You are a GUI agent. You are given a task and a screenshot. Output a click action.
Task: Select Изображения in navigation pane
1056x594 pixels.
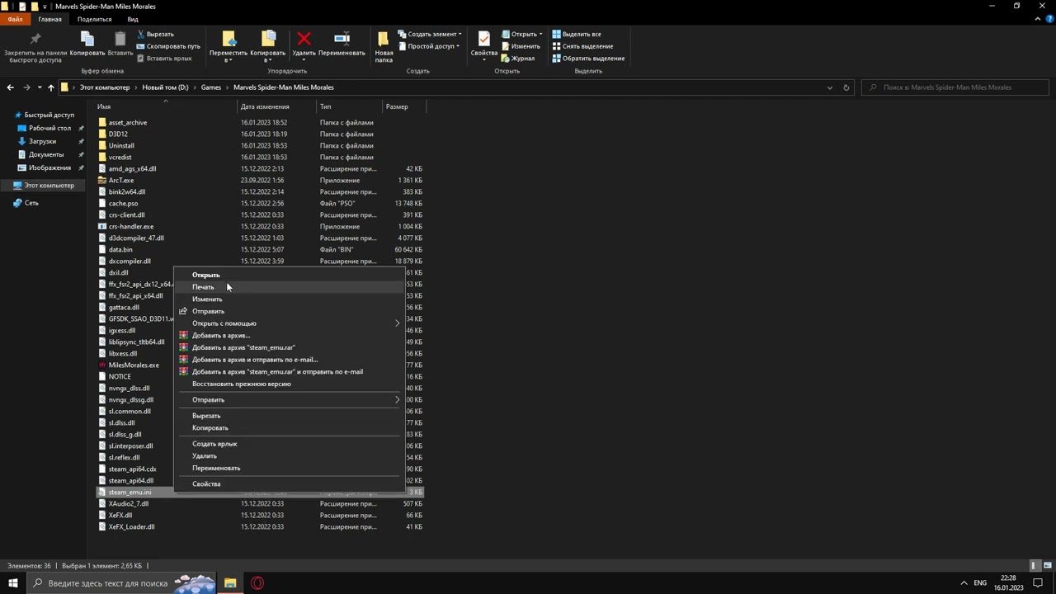pyautogui.click(x=49, y=167)
